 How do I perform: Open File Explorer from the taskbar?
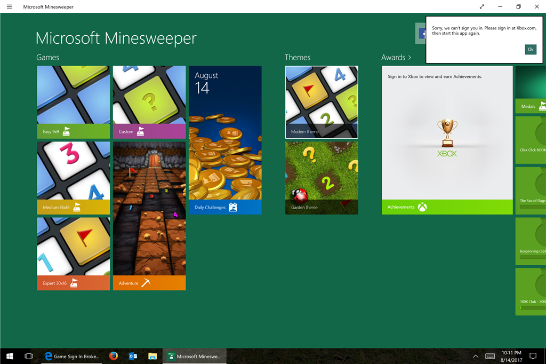[152, 356]
